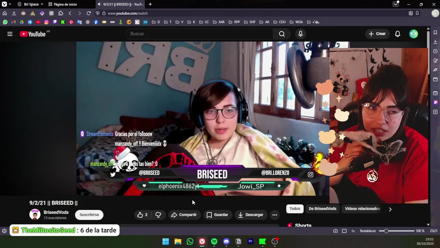The width and height of the screenshot is (440, 248).
Task: Open the Bri Space workspaces dropdown
Action: click(x=31, y=4)
